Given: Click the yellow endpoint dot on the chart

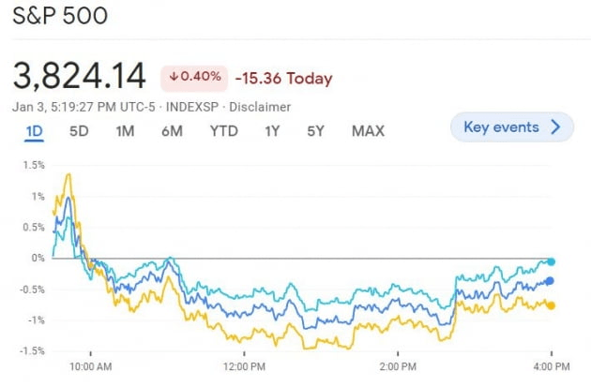Looking at the screenshot, I should 551,305.
